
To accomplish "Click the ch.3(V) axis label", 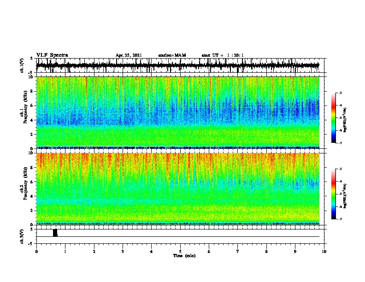I will [23, 236].
